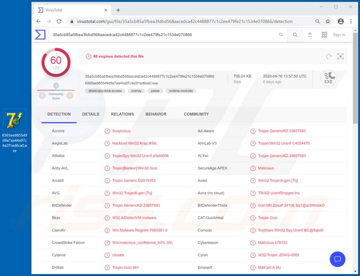The width and height of the screenshot is (360, 276).
Task: Click the community score question marker
Action: pyautogui.click(x=56, y=86)
